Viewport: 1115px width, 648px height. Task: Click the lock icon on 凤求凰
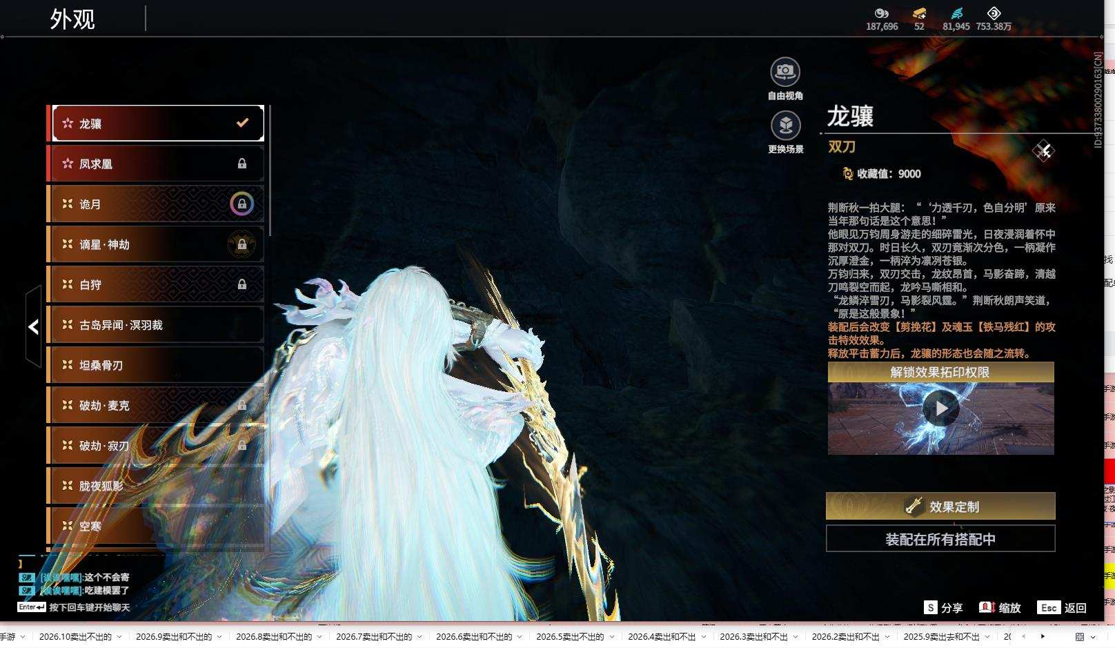(242, 164)
